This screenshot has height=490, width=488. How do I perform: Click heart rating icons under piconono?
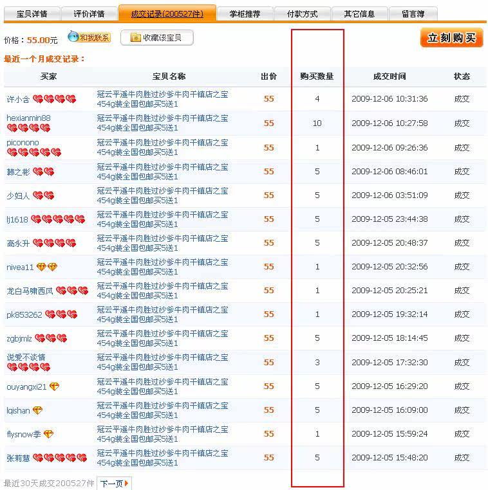[34, 152]
